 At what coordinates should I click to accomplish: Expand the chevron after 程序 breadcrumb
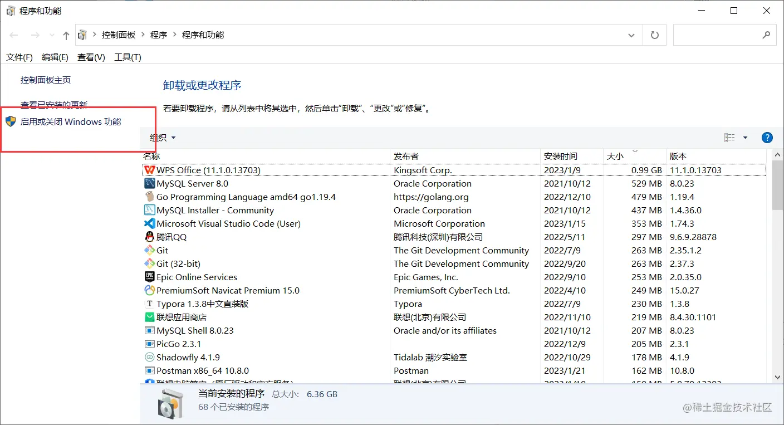[174, 35]
